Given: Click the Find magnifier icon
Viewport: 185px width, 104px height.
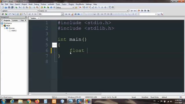Looking at the screenshot, I should tap(34, 7).
